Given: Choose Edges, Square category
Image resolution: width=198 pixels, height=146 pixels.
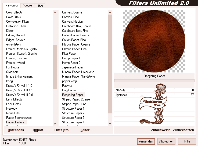Looking at the screenshot, I should tap(16, 40).
